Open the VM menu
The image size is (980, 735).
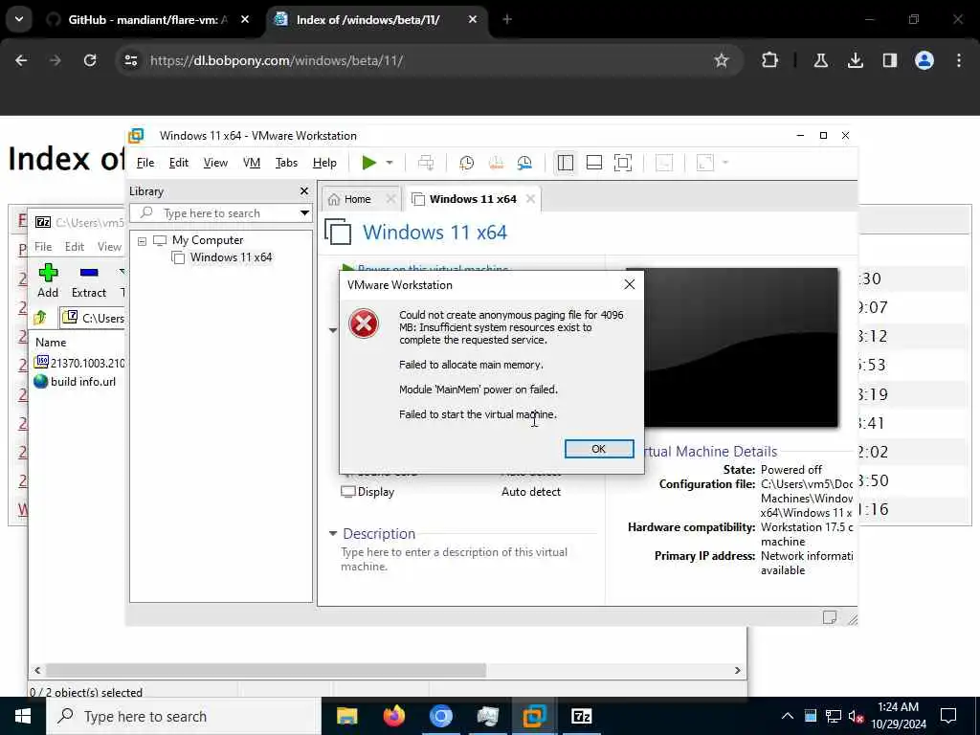click(252, 163)
